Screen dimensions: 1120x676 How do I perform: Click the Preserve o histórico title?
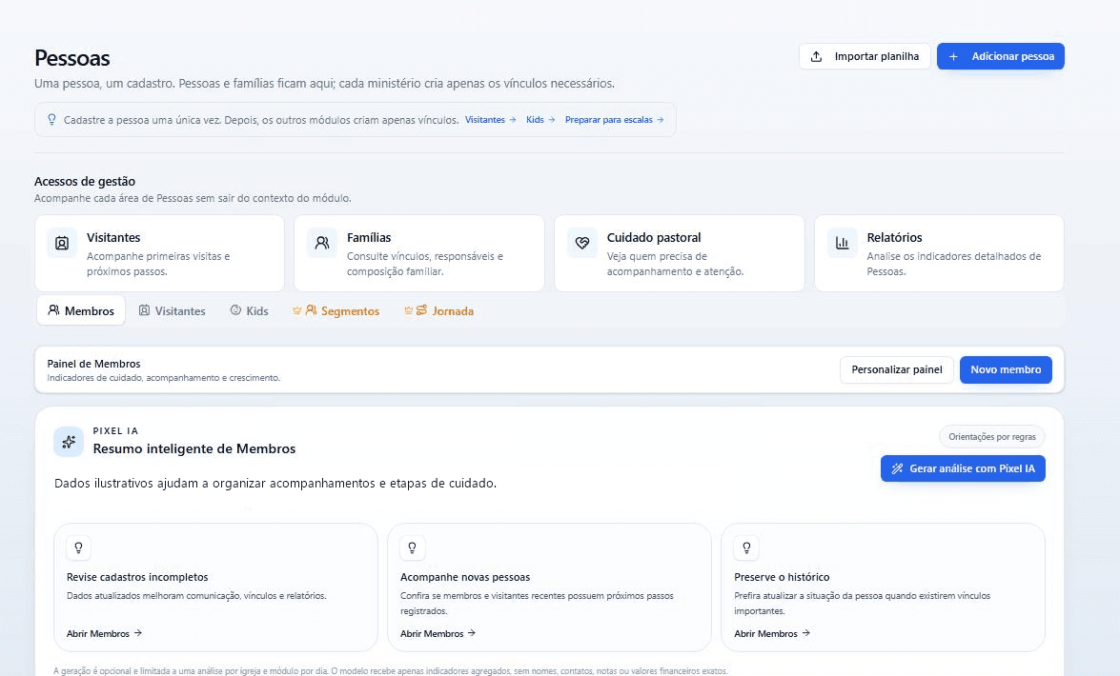pyautogui.click(x=782, y=577)
